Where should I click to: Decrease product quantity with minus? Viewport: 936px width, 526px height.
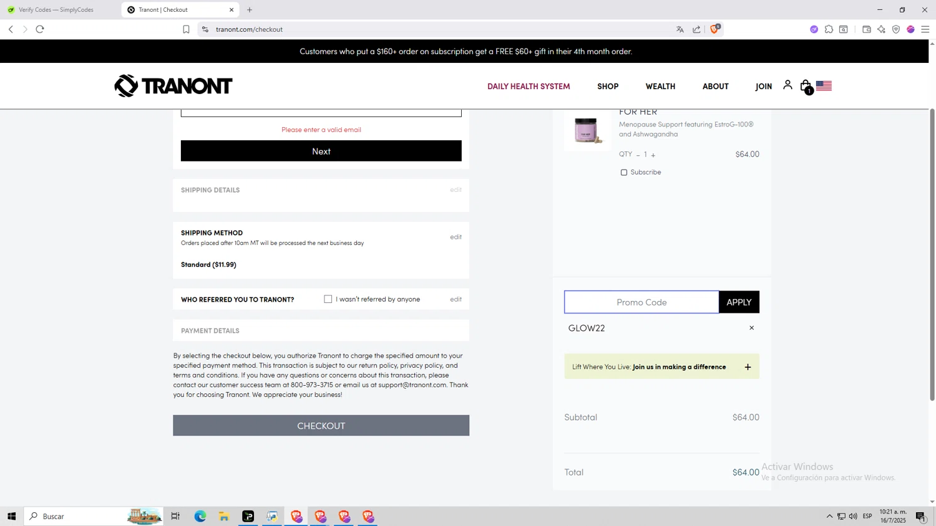(638, 155)
